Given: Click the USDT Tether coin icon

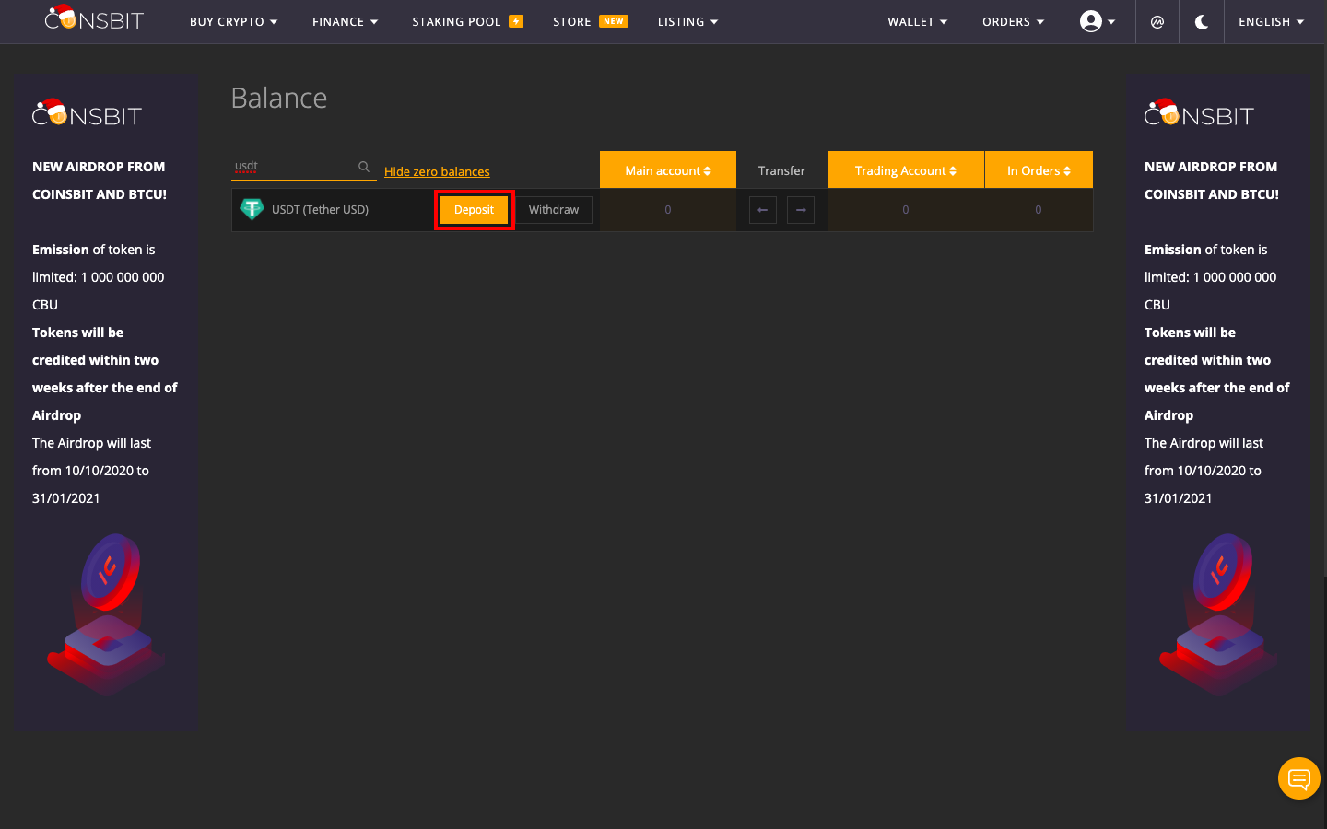Looking at the screenshot, I should coord(252,209).
